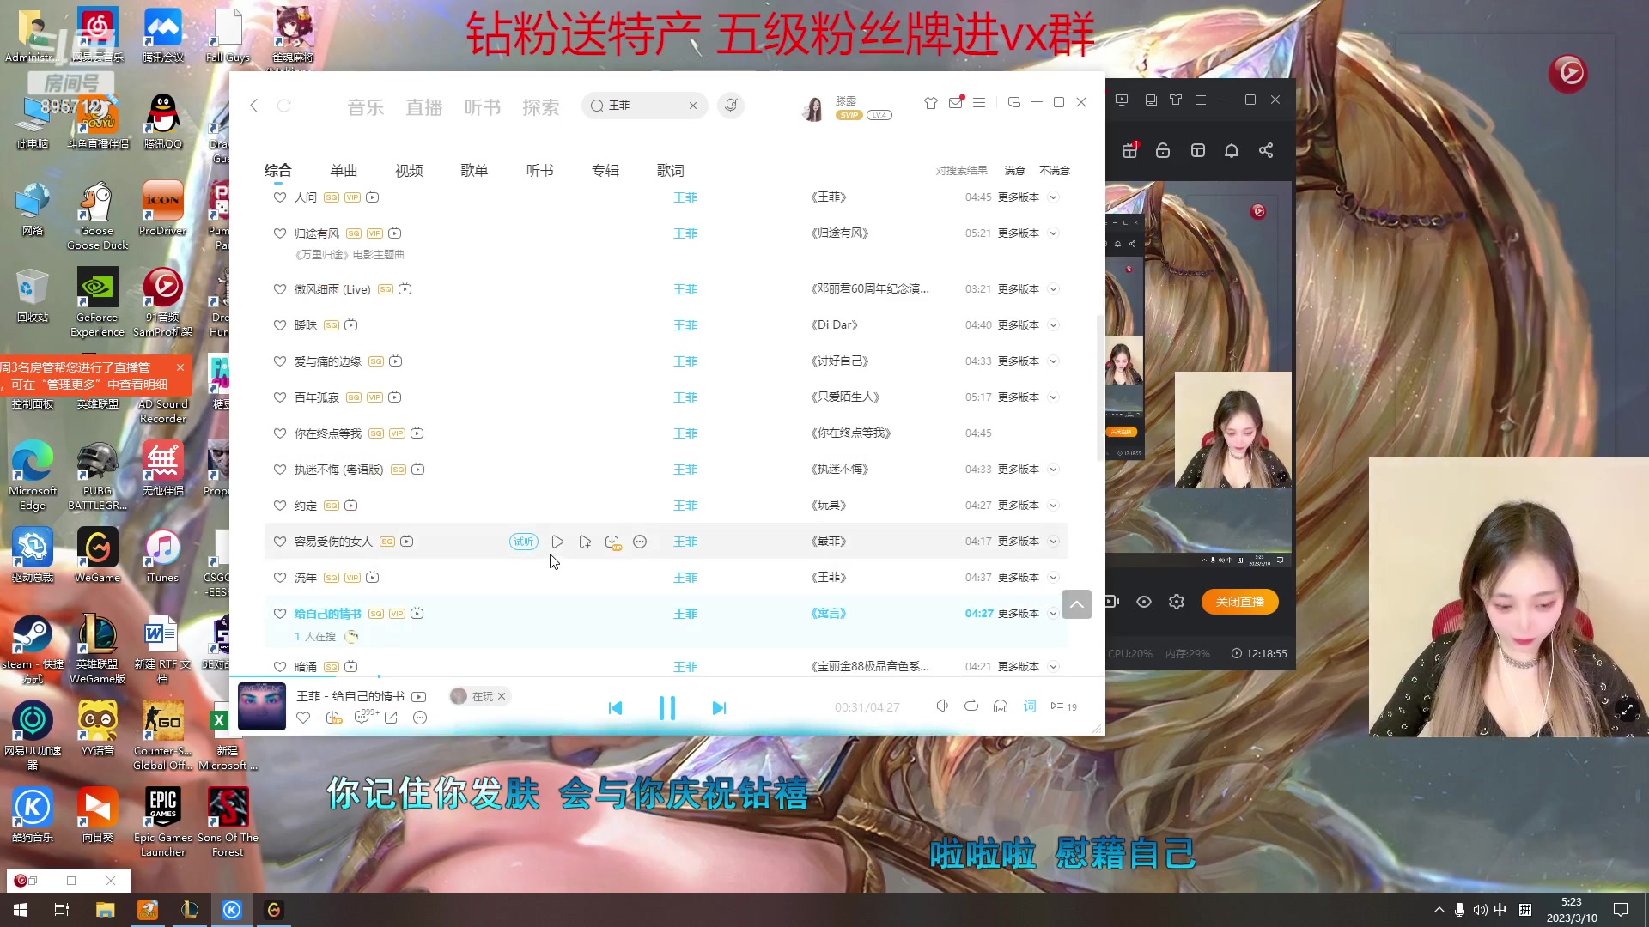The width and height of the screenshot is (1649, 927).
Task: Open artist link 王菲 for 容易受伤的女人
Action: [x=685, y=541]
